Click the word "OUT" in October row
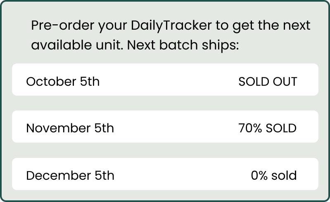The height and width of the screenshot is (202, 330). [284, 82]
